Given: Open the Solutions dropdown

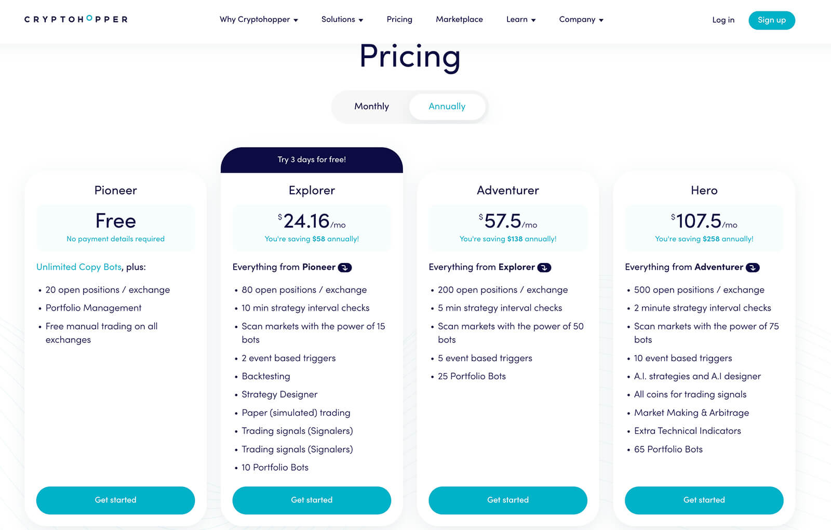Looking at the screenshot, I should coord(342,20).
